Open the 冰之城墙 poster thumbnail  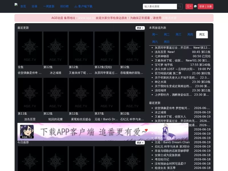click(55, 48)
